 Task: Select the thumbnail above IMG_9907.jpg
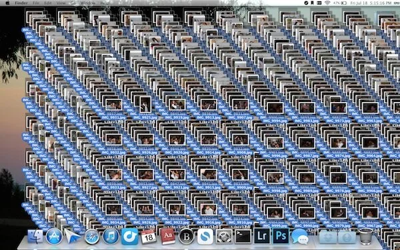[x=240, y=105]
